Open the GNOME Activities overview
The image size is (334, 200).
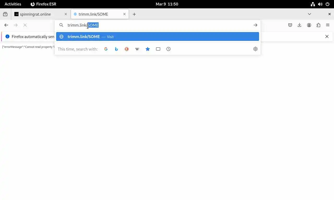tap(13, 4)
